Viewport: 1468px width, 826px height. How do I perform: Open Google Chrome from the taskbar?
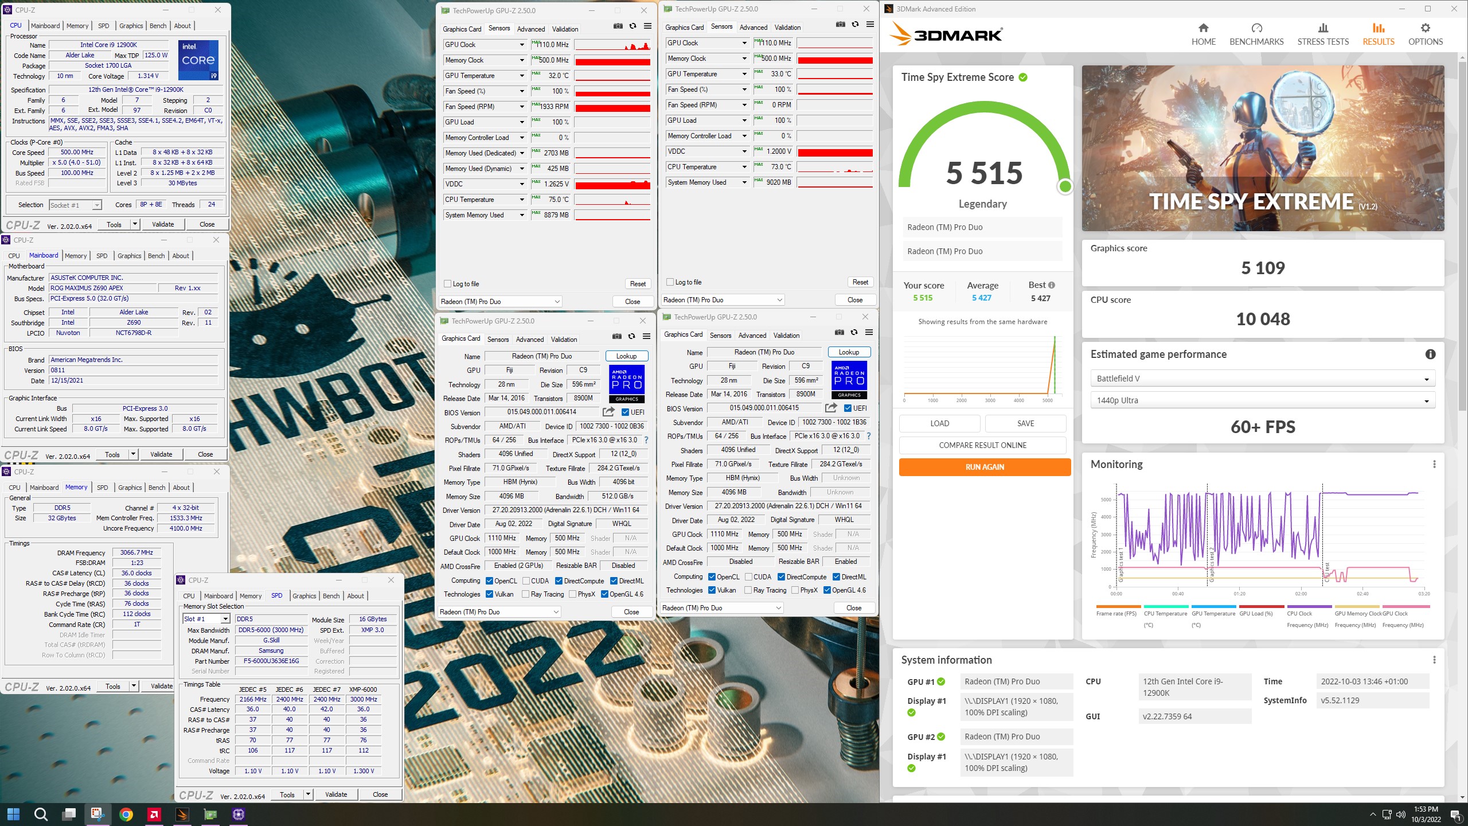coord(126,814)
